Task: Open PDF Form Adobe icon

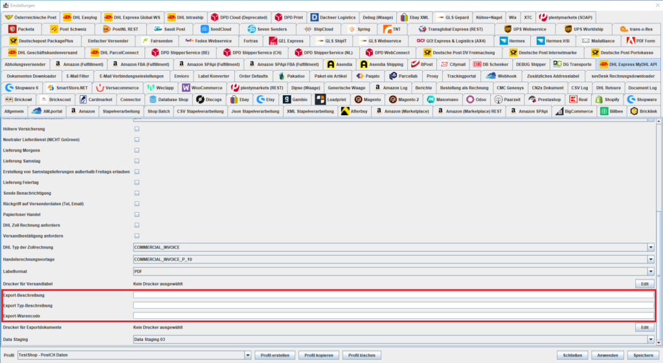Action: coord(631,41)
